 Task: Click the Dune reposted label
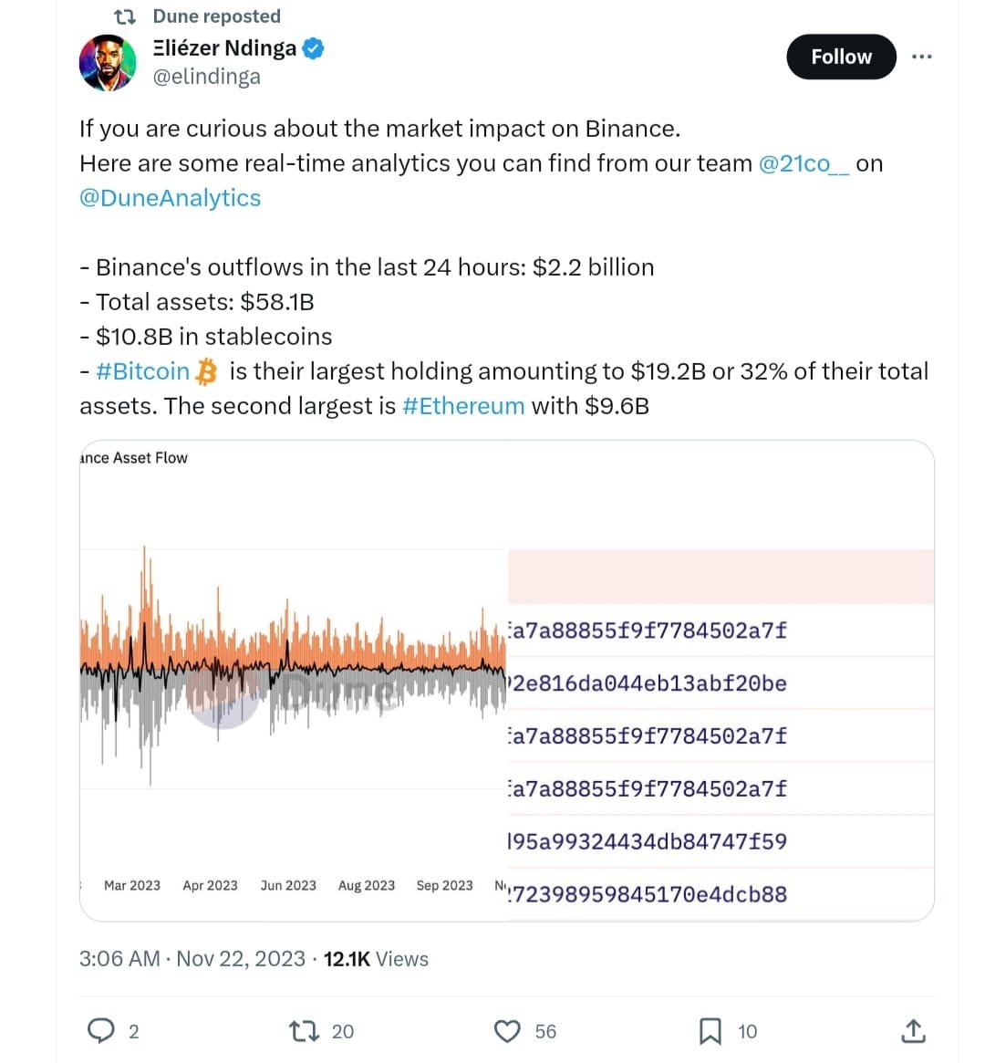(x=216, y=16)
